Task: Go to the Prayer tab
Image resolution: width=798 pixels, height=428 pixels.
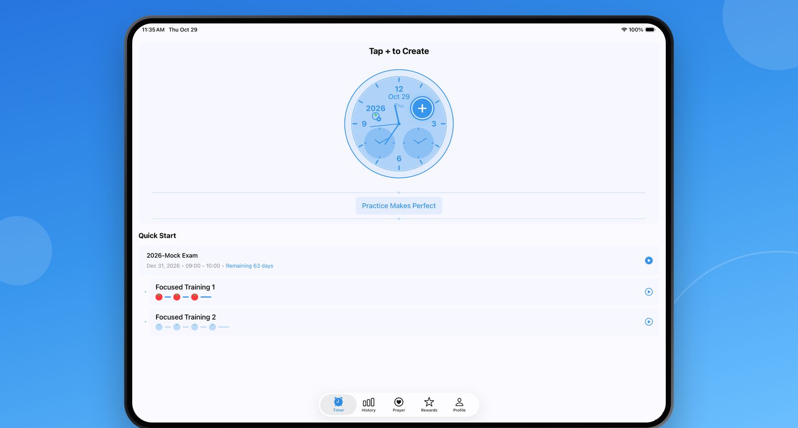Action: 399,405
